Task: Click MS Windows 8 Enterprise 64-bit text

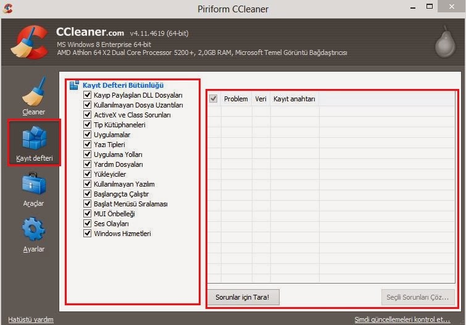Action: (104, 44)
